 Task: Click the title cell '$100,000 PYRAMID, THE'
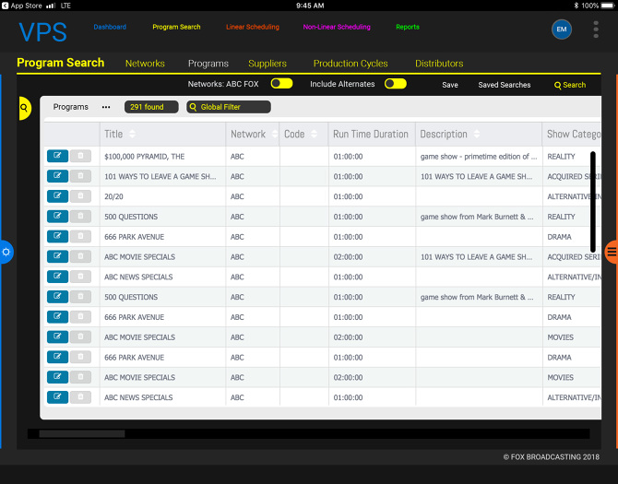144,157
